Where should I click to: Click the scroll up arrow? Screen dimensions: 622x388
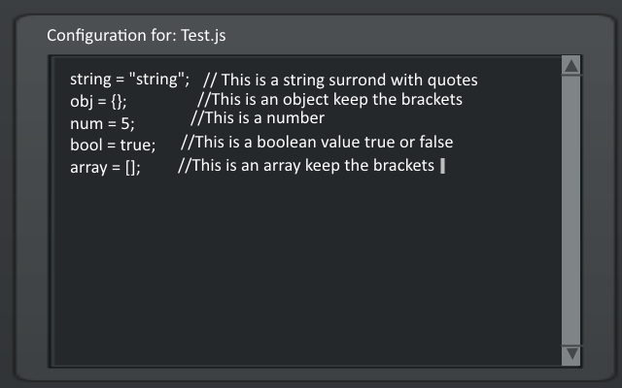click(571, 66)
